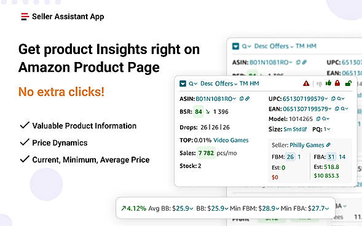This screenshot has height=226, width=362.
Task: Expand the Avg BB price dropdown
Action: [183, 208]
